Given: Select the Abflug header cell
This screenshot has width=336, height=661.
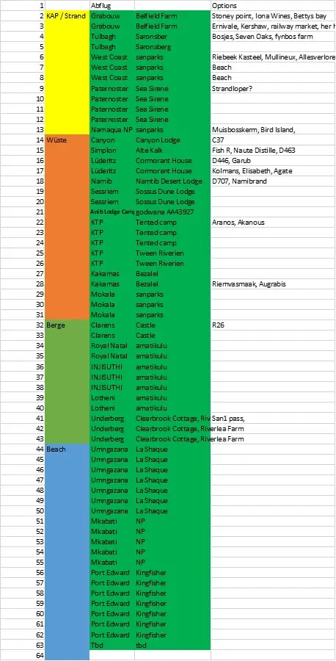Looking at the screenshot, I should 112,5.
